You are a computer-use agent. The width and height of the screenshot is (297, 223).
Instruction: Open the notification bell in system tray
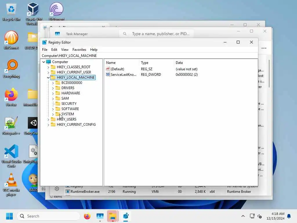point(289,216)
